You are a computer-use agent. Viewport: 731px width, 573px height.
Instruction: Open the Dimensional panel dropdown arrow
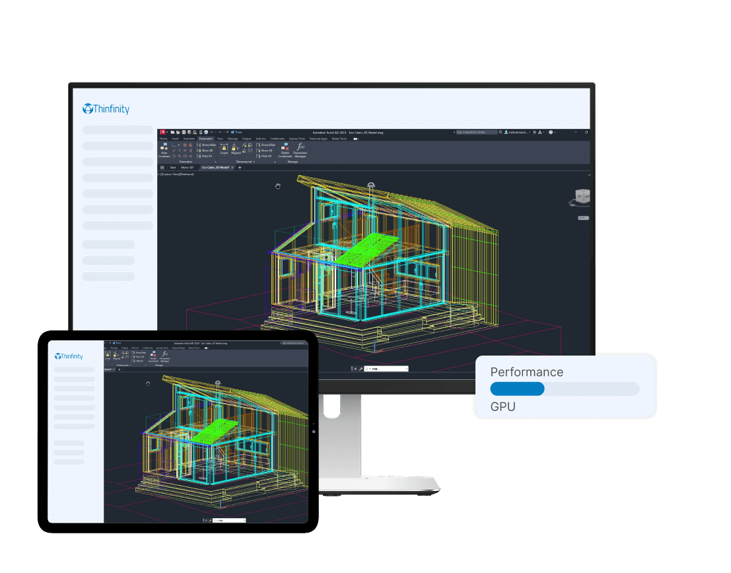[254, 161]
